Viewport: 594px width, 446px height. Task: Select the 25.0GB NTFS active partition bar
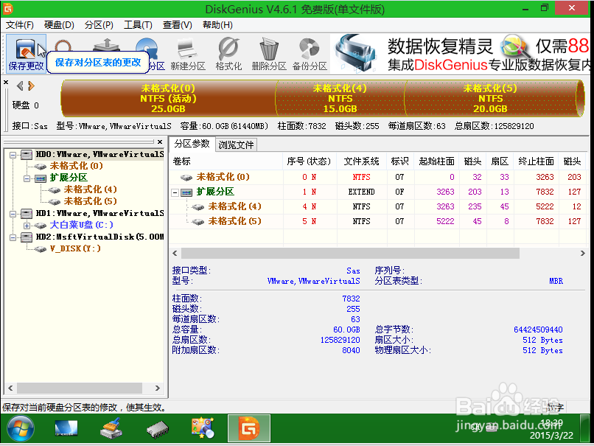click(168, 98)
